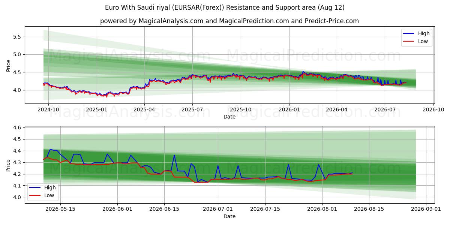Click the 4.5 price tick in top chart
This screenshot has width=450, height=225.
[18, 72]
